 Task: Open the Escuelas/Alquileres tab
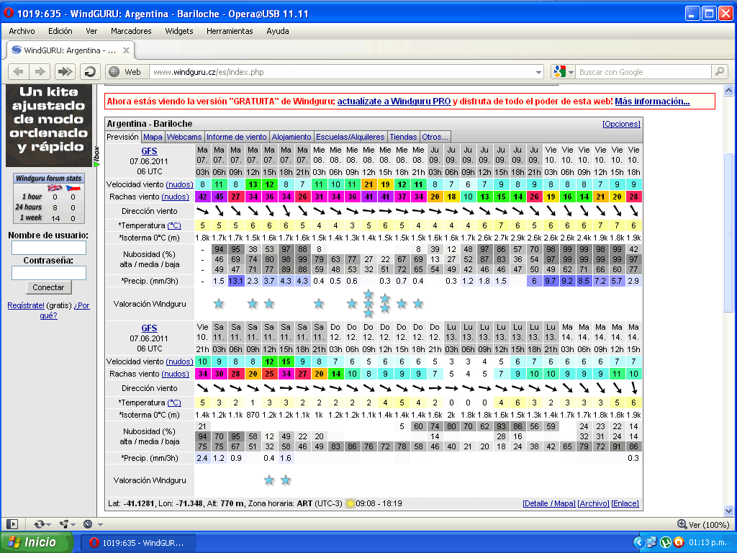coord(351,137)
